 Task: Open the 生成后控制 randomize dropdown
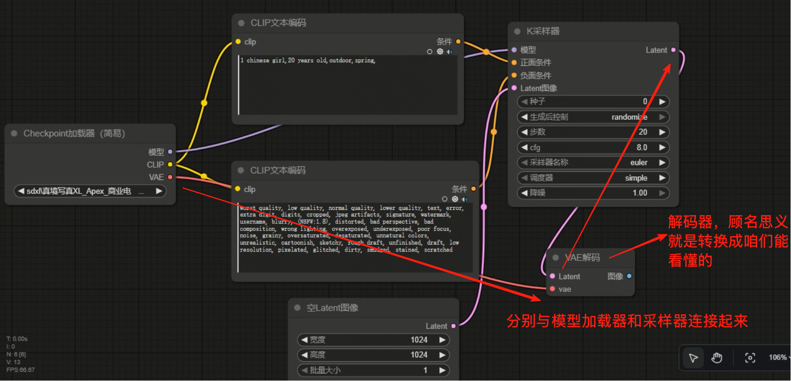(x=593, y=117)
